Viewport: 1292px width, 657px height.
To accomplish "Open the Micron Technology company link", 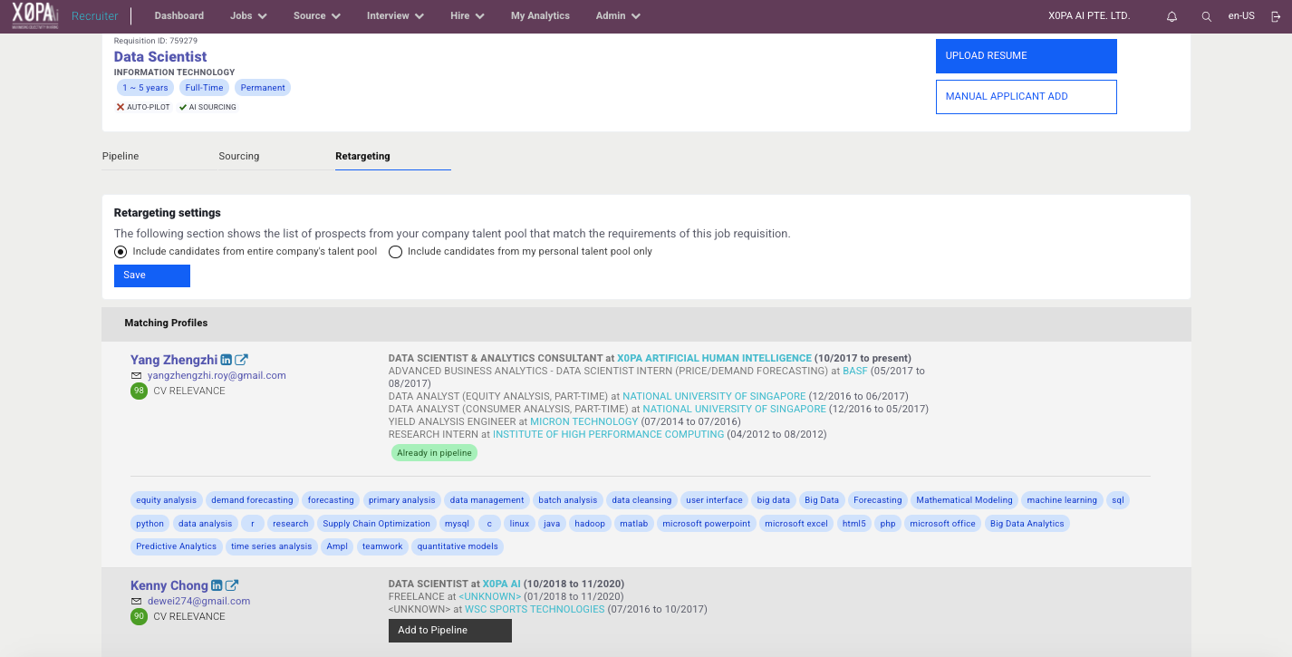I will point(584,422).
